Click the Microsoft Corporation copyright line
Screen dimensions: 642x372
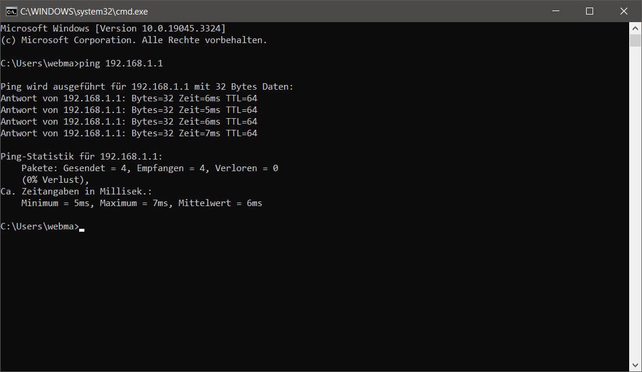pos(133,40)
